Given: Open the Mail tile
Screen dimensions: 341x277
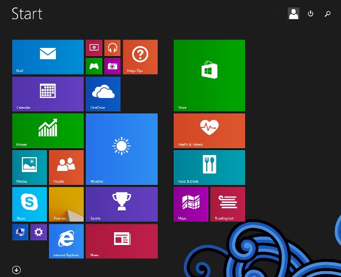Looking at the screenshot, I should (48, 57).
